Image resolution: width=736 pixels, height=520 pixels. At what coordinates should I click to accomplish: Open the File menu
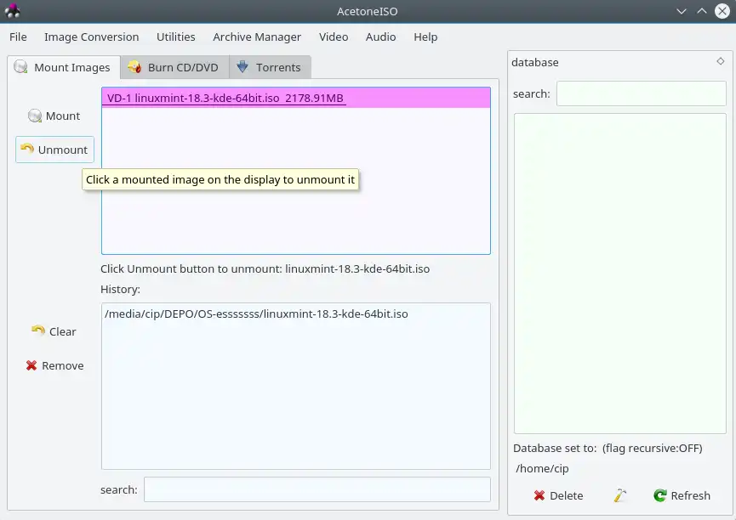tap(18, 37)
